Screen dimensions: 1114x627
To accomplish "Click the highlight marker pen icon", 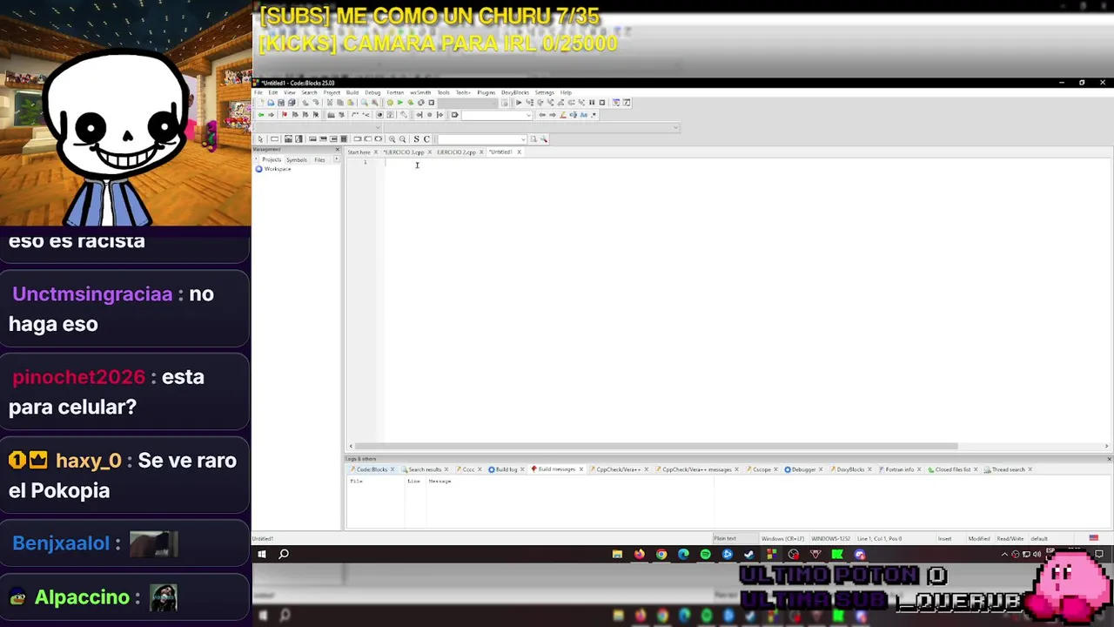I will [563, 115].
